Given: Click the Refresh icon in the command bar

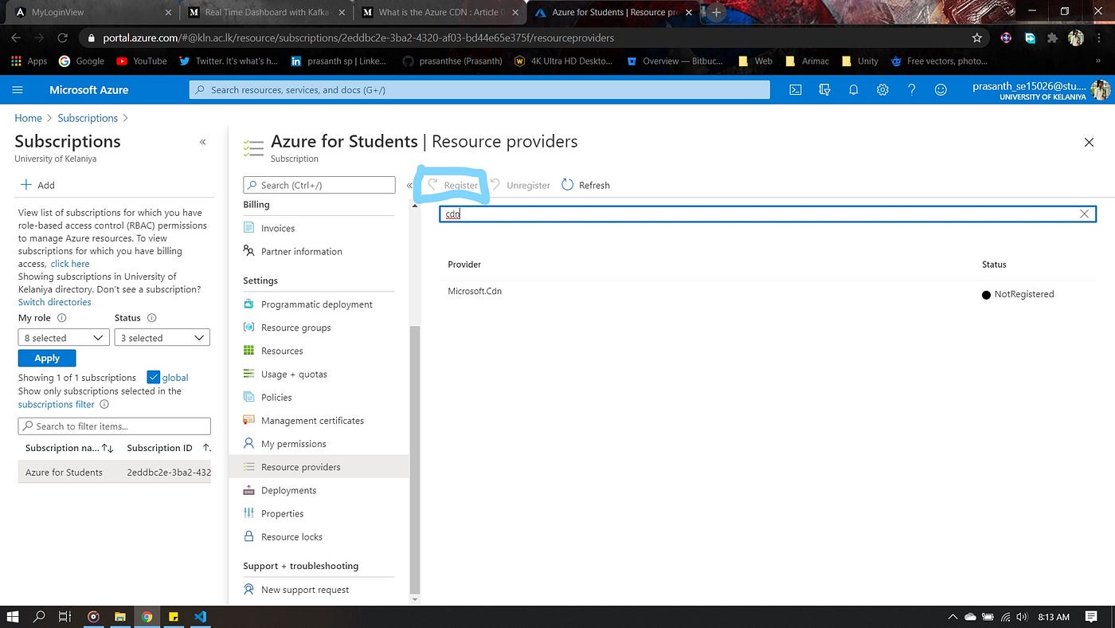Looking at the screenshot, I should point(567,185).
